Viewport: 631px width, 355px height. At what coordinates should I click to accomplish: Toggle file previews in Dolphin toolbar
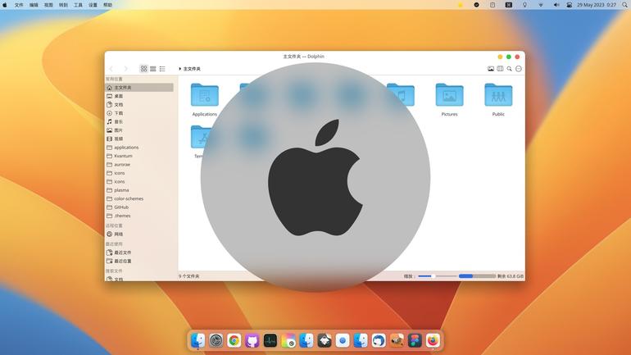pos(491,69)
